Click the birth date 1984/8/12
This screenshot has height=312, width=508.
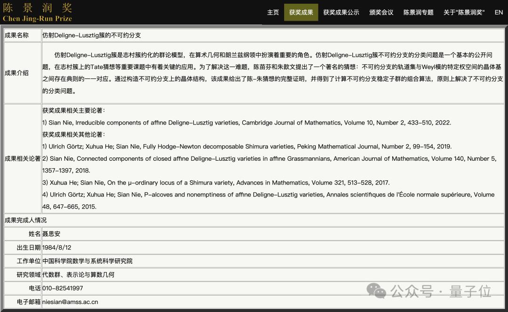(57, 247)
